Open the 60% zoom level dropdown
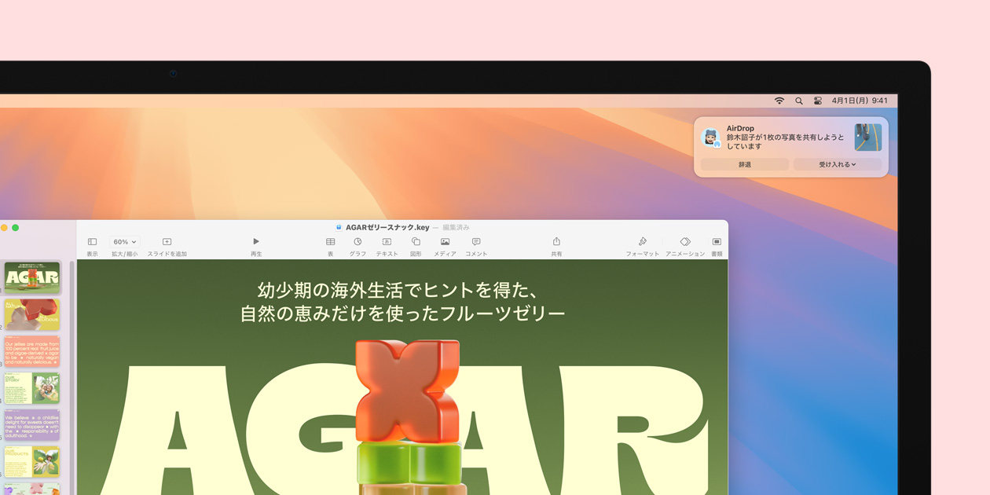 click(124, 241)
